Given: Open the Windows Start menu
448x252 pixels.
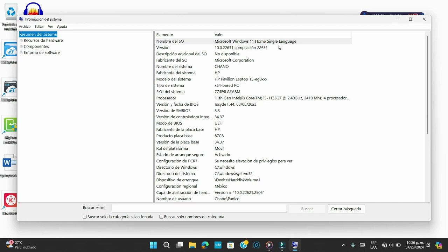Looking at the screenshot, I should (x=153, y=245).
